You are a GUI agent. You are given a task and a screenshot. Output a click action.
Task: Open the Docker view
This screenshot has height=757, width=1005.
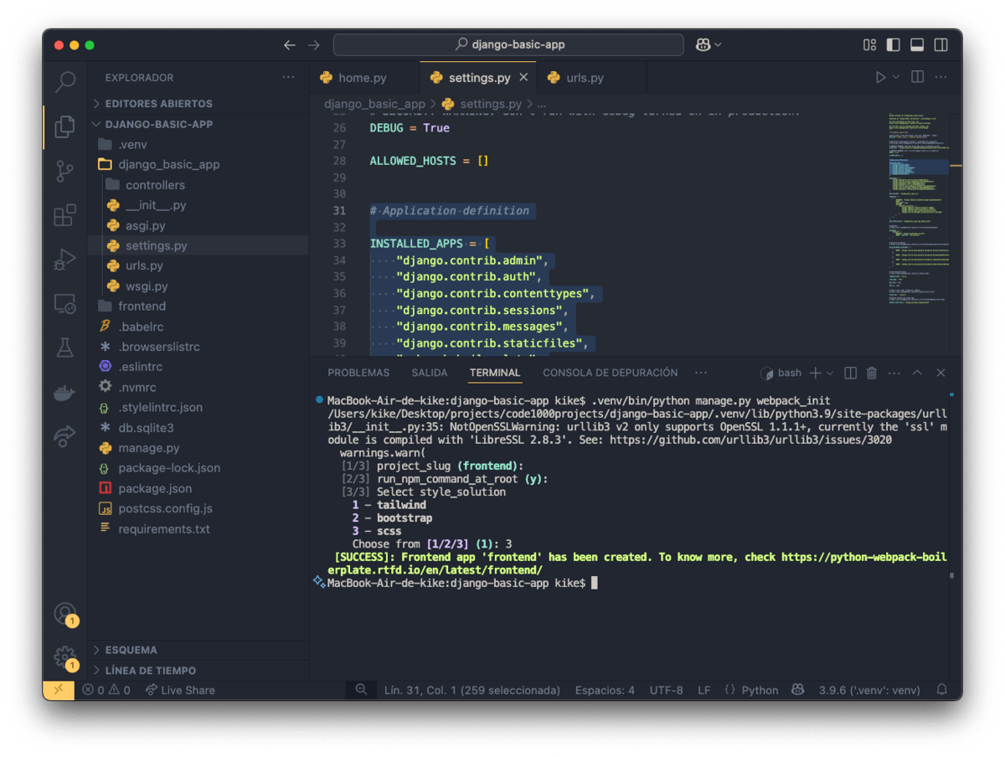[64, 392]
